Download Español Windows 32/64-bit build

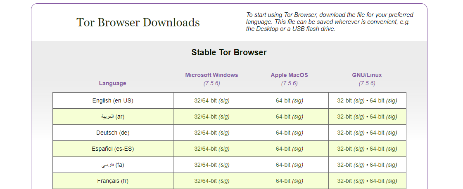tap(205, 149)
